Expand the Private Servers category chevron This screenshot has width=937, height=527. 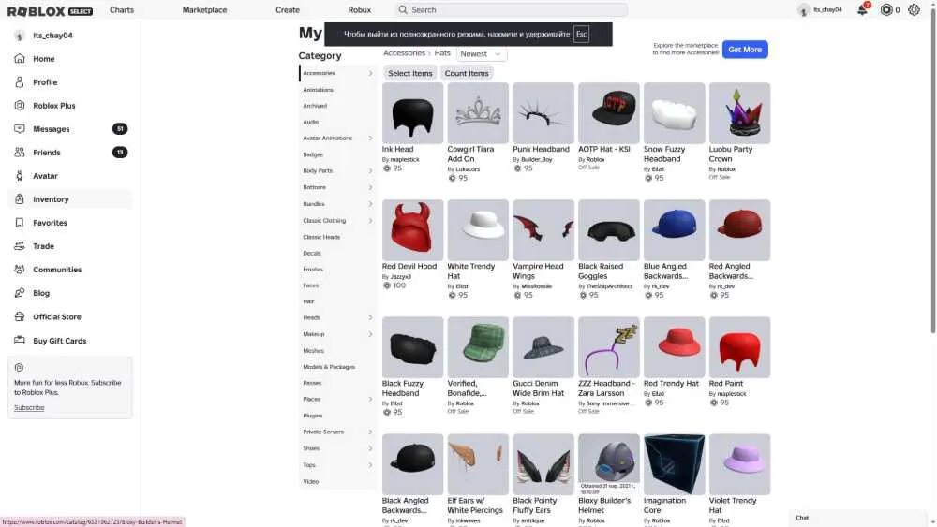(x=370, y=432)
